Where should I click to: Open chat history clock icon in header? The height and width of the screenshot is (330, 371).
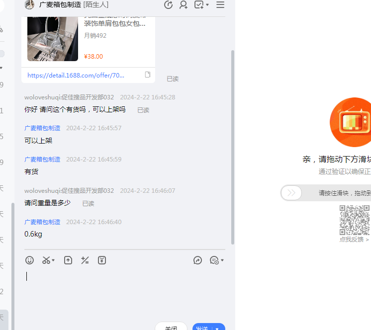[168, 5]
